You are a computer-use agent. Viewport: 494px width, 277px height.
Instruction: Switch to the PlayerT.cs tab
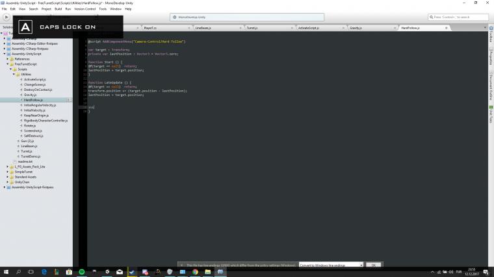click(150, 28)
